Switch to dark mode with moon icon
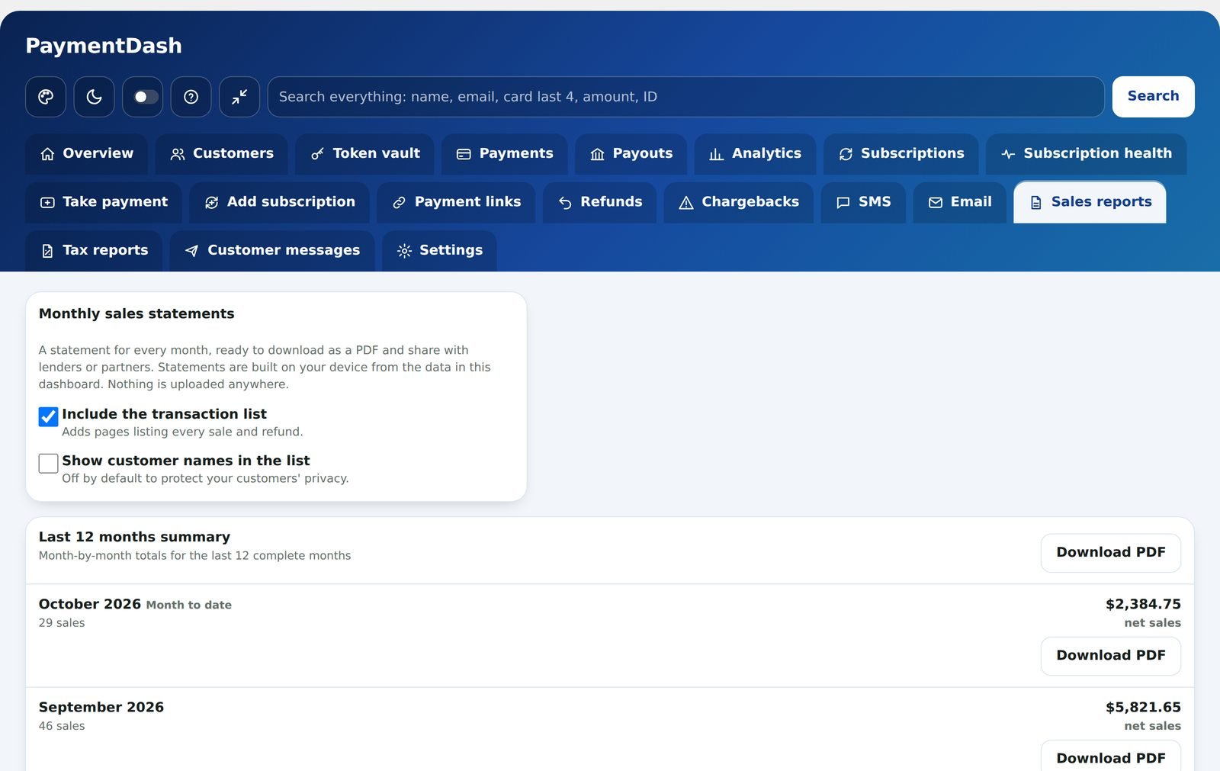 tap(94, 97)
